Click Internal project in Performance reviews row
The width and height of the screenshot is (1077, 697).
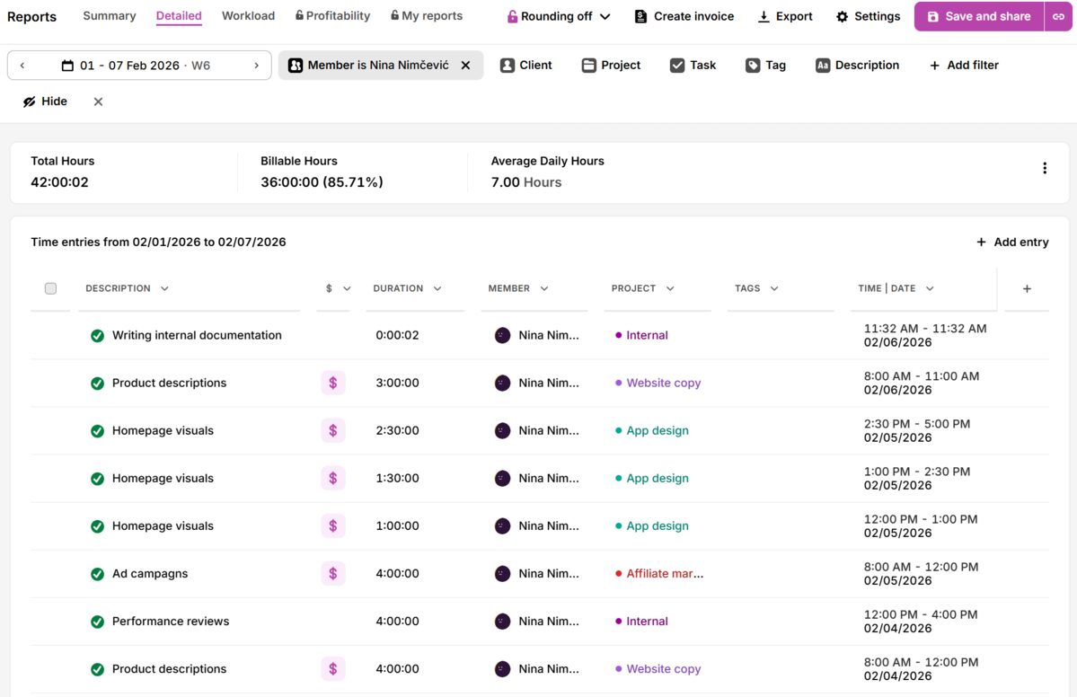click(641, 622)
